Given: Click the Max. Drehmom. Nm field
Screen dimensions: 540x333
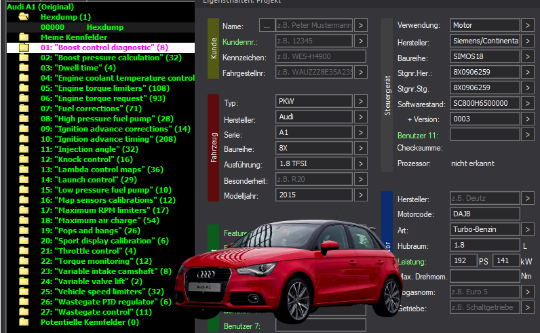Looking at the screenshot, I should click(484, 276).
